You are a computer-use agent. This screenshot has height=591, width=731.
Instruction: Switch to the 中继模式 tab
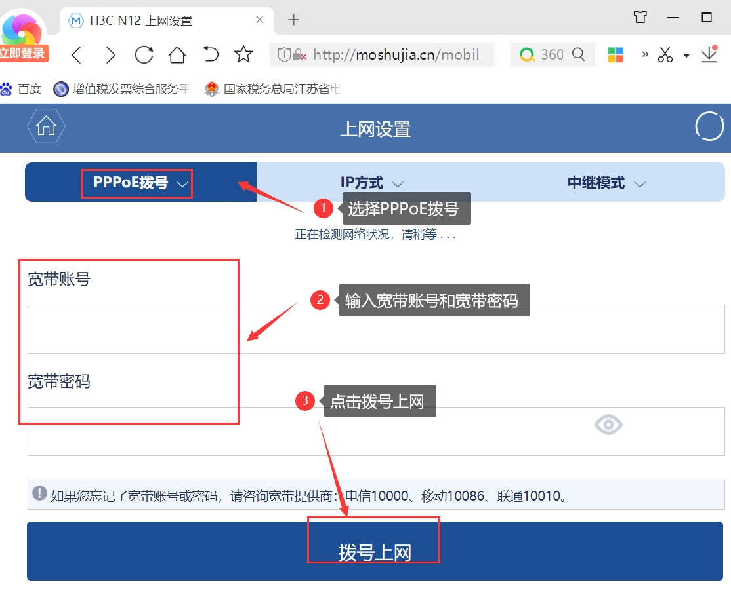[607, 182]
